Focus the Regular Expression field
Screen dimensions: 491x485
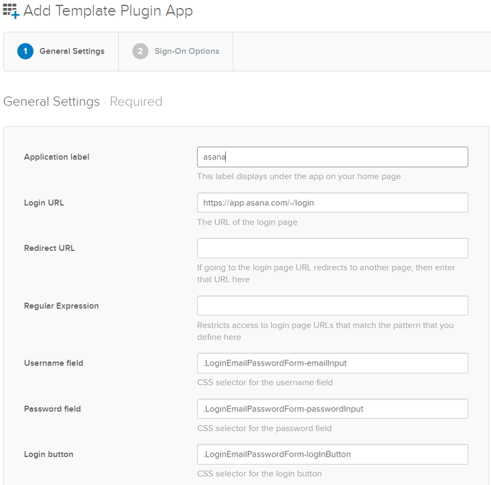click(x=332, y=306)
